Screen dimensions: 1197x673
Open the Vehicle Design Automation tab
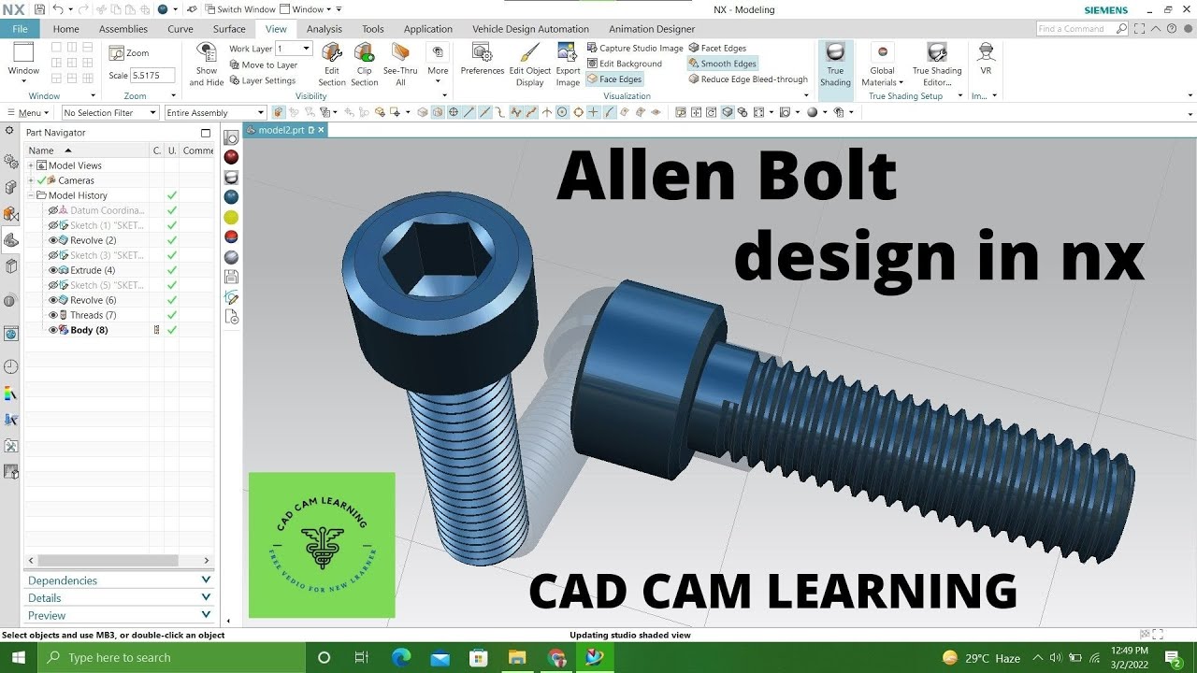click(x=530, y=29)
